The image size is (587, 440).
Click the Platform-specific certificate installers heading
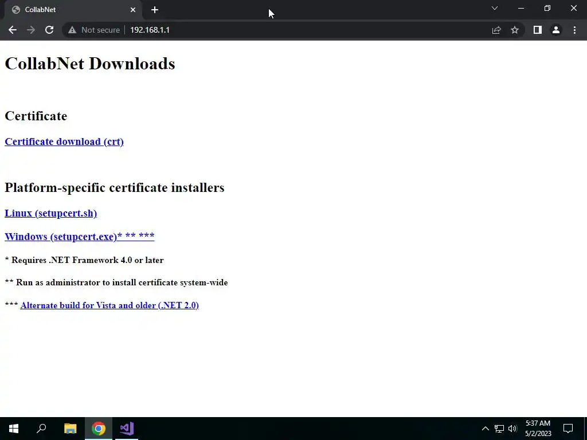click(x=115, y=187)
